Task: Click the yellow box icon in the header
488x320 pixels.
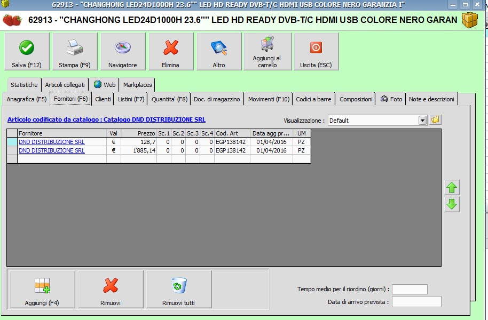Action: 470,20
